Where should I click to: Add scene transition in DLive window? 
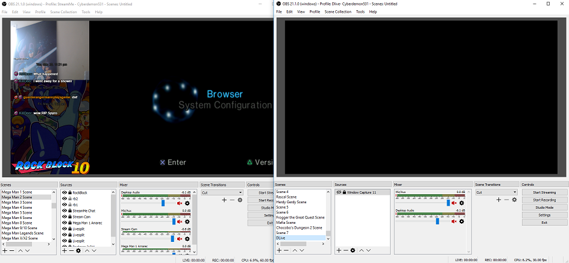coord(498,200)
